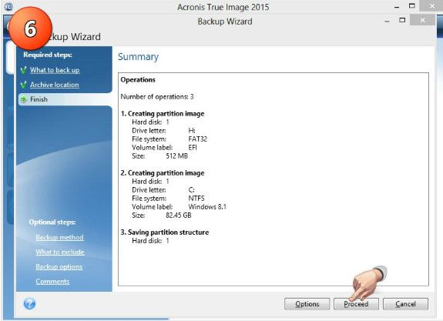This screenshot has height=321, width=443.
Task: Click the Options button
Action: point(307,304)
